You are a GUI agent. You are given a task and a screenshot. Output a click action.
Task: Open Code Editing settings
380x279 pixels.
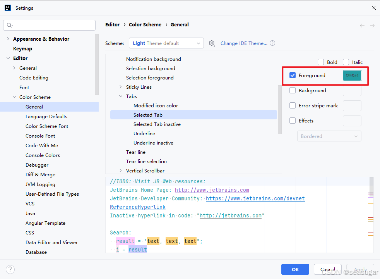click(x=34, y=77)
